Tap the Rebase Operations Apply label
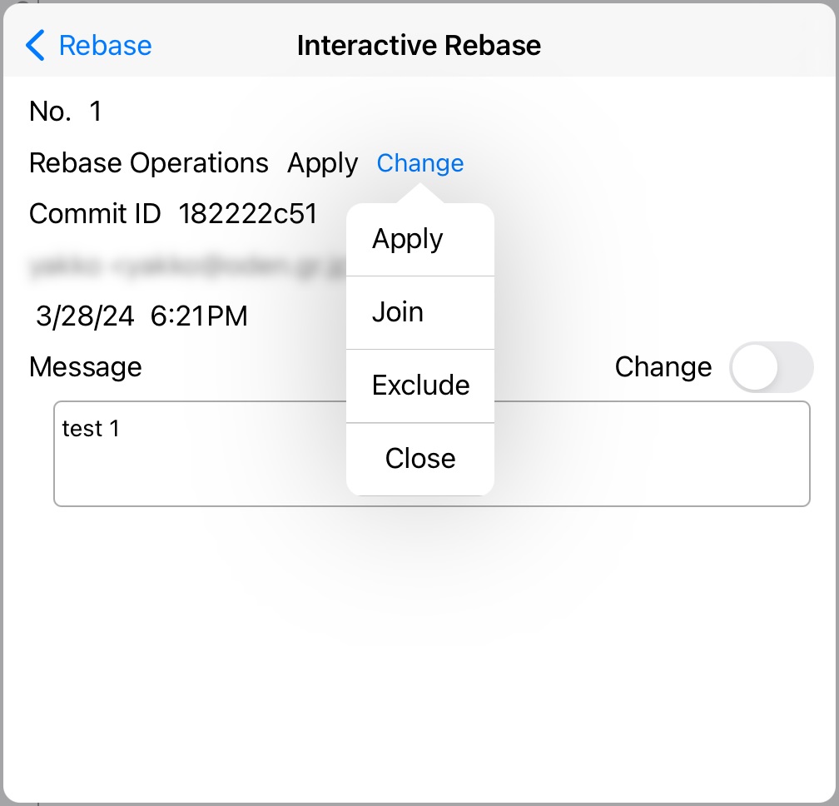The height and width of the screenshot is (806, 839). coord(323,163)
